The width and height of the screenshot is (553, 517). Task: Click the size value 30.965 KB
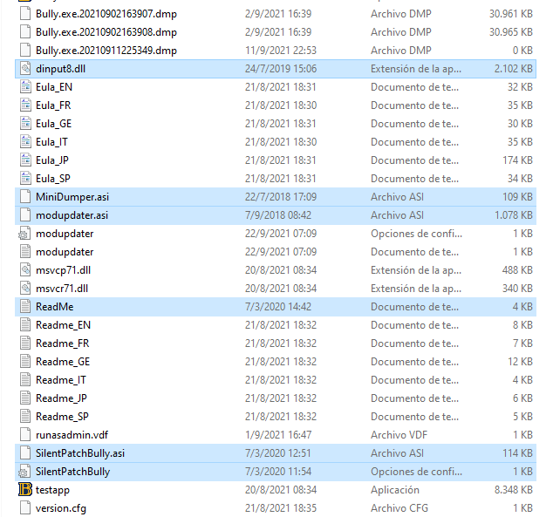[x=510, y=32]
